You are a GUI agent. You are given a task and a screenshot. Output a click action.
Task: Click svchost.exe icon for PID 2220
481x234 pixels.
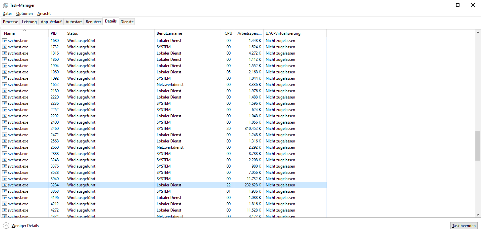point(5,97)
